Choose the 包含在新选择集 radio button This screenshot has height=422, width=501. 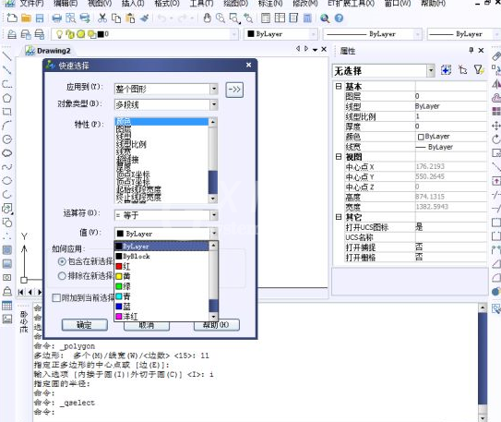click(x=62, y=261)
